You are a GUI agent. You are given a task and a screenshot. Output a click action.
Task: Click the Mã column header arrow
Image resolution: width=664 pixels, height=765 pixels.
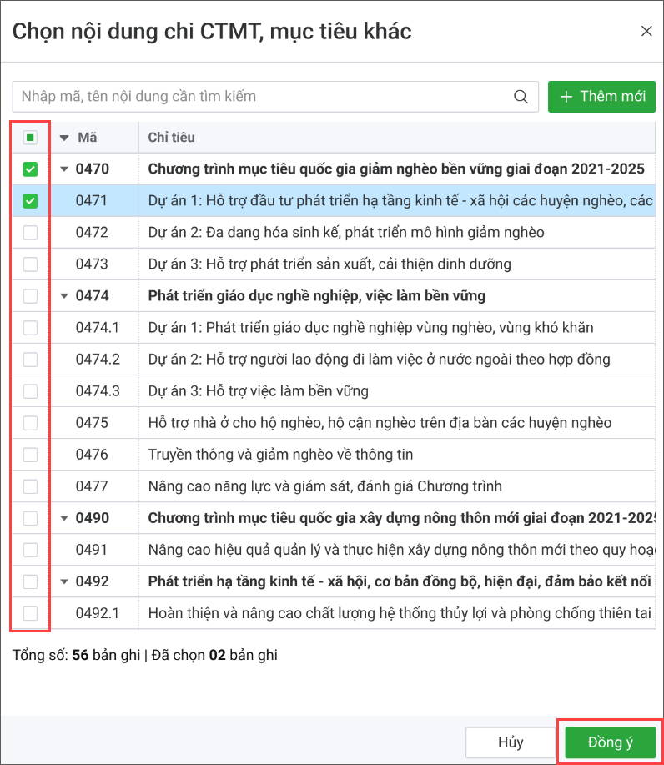64,138
